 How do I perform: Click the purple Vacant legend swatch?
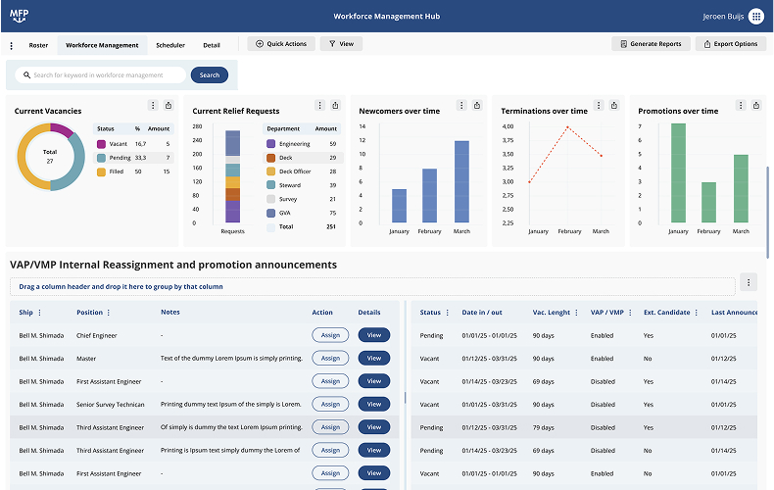[x=101, y=144]
